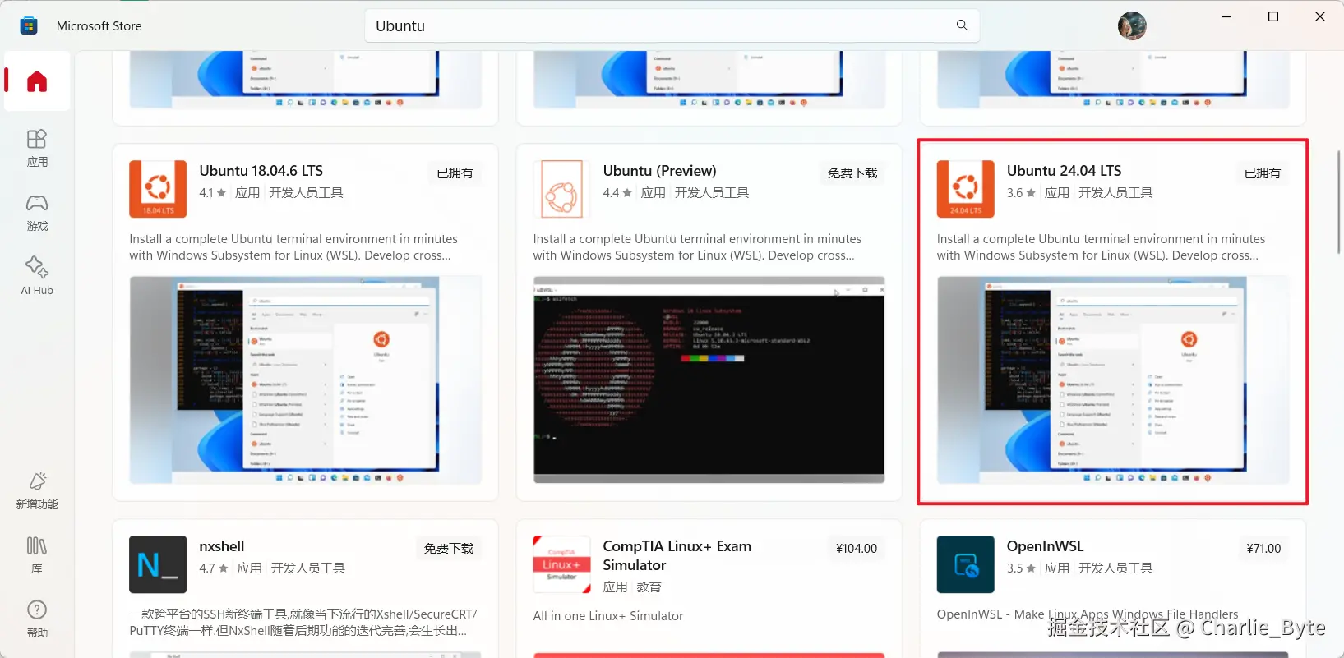This screenshot has height=658, width=1344.
Task: Open CompTIA Linux+ Exam Simulator title
Action: click(x=677, y=555)
